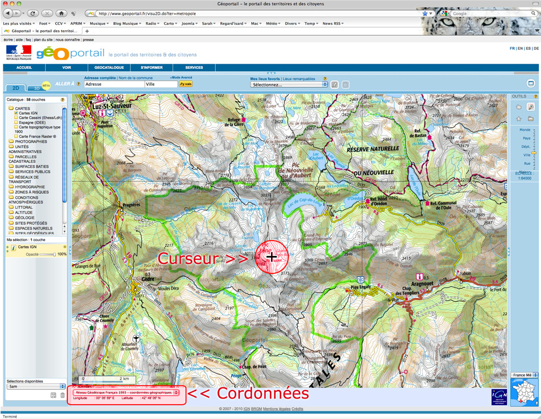This screenshot has height=419, width=541.
Task: Activate the magnifier zoom tool in Outils
Action: (531, 107)
